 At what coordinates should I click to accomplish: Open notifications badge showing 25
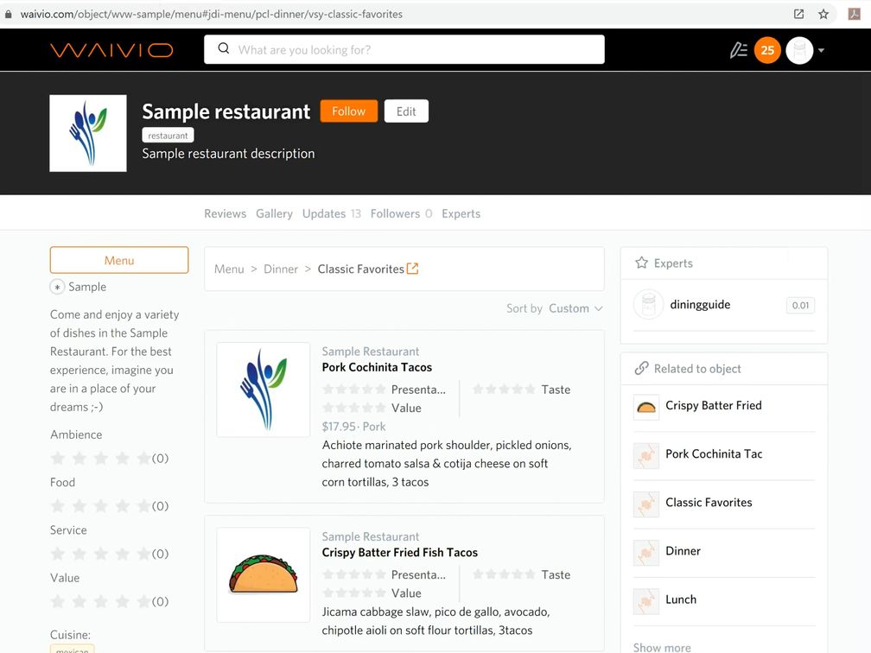pos(767,50)
